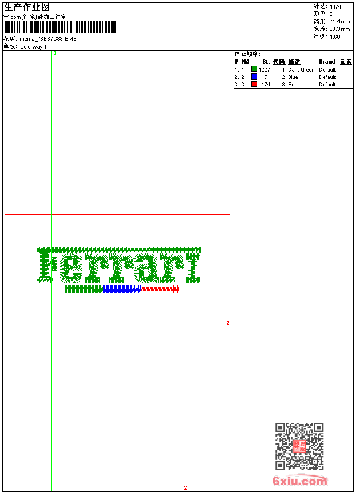Screen dimensions: 355x492
Task: Click the QR code image
Action: click(x=299, y=446)
